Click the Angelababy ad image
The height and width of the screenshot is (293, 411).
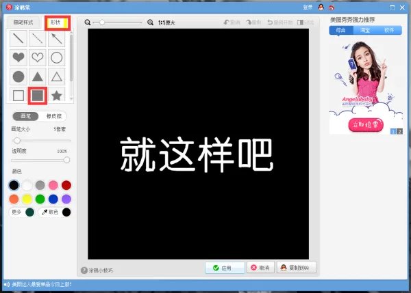pos(366,87)
